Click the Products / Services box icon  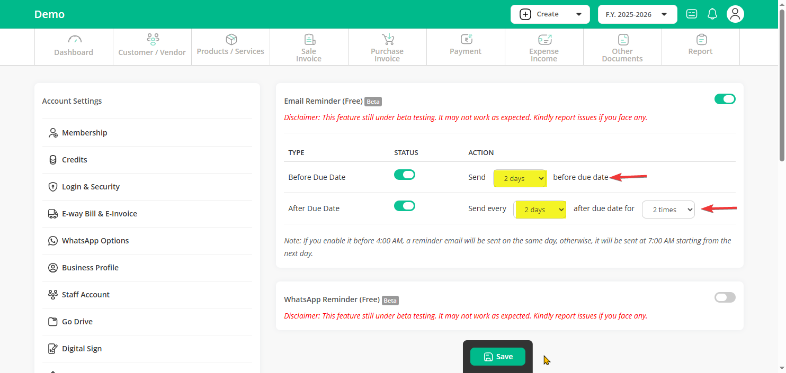point(231,40)
